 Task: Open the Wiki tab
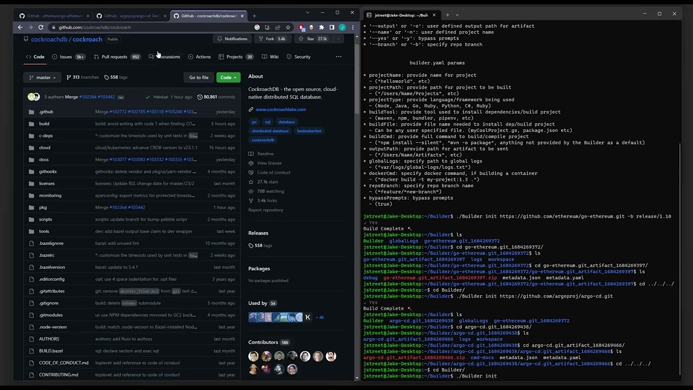(x=271, y=56)
